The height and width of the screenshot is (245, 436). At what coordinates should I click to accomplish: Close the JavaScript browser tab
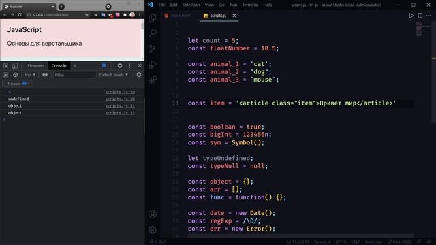(x=52, y=7)
